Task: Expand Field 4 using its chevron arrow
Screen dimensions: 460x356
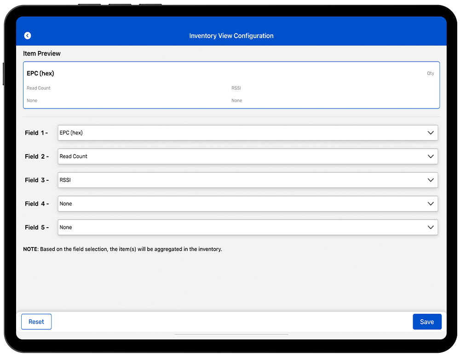Action: pyautogui.click(x=431, y=204)
